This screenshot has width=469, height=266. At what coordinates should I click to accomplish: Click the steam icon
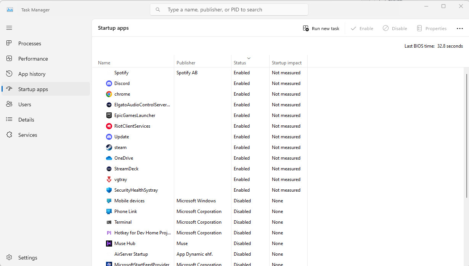[109, 147]
